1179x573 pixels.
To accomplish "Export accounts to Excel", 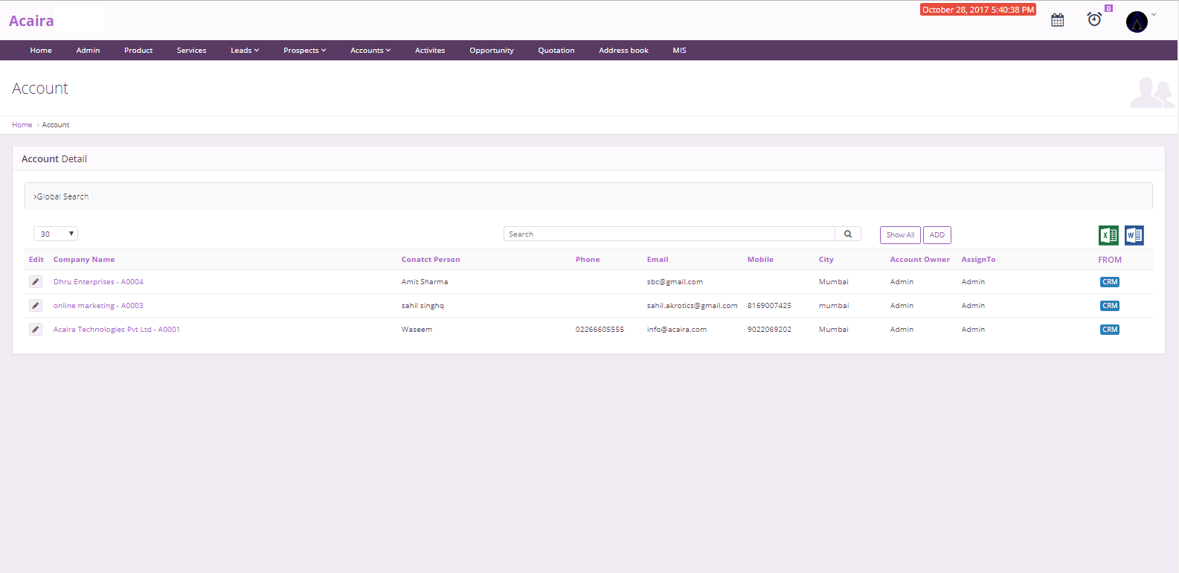I will point(1108,235).
